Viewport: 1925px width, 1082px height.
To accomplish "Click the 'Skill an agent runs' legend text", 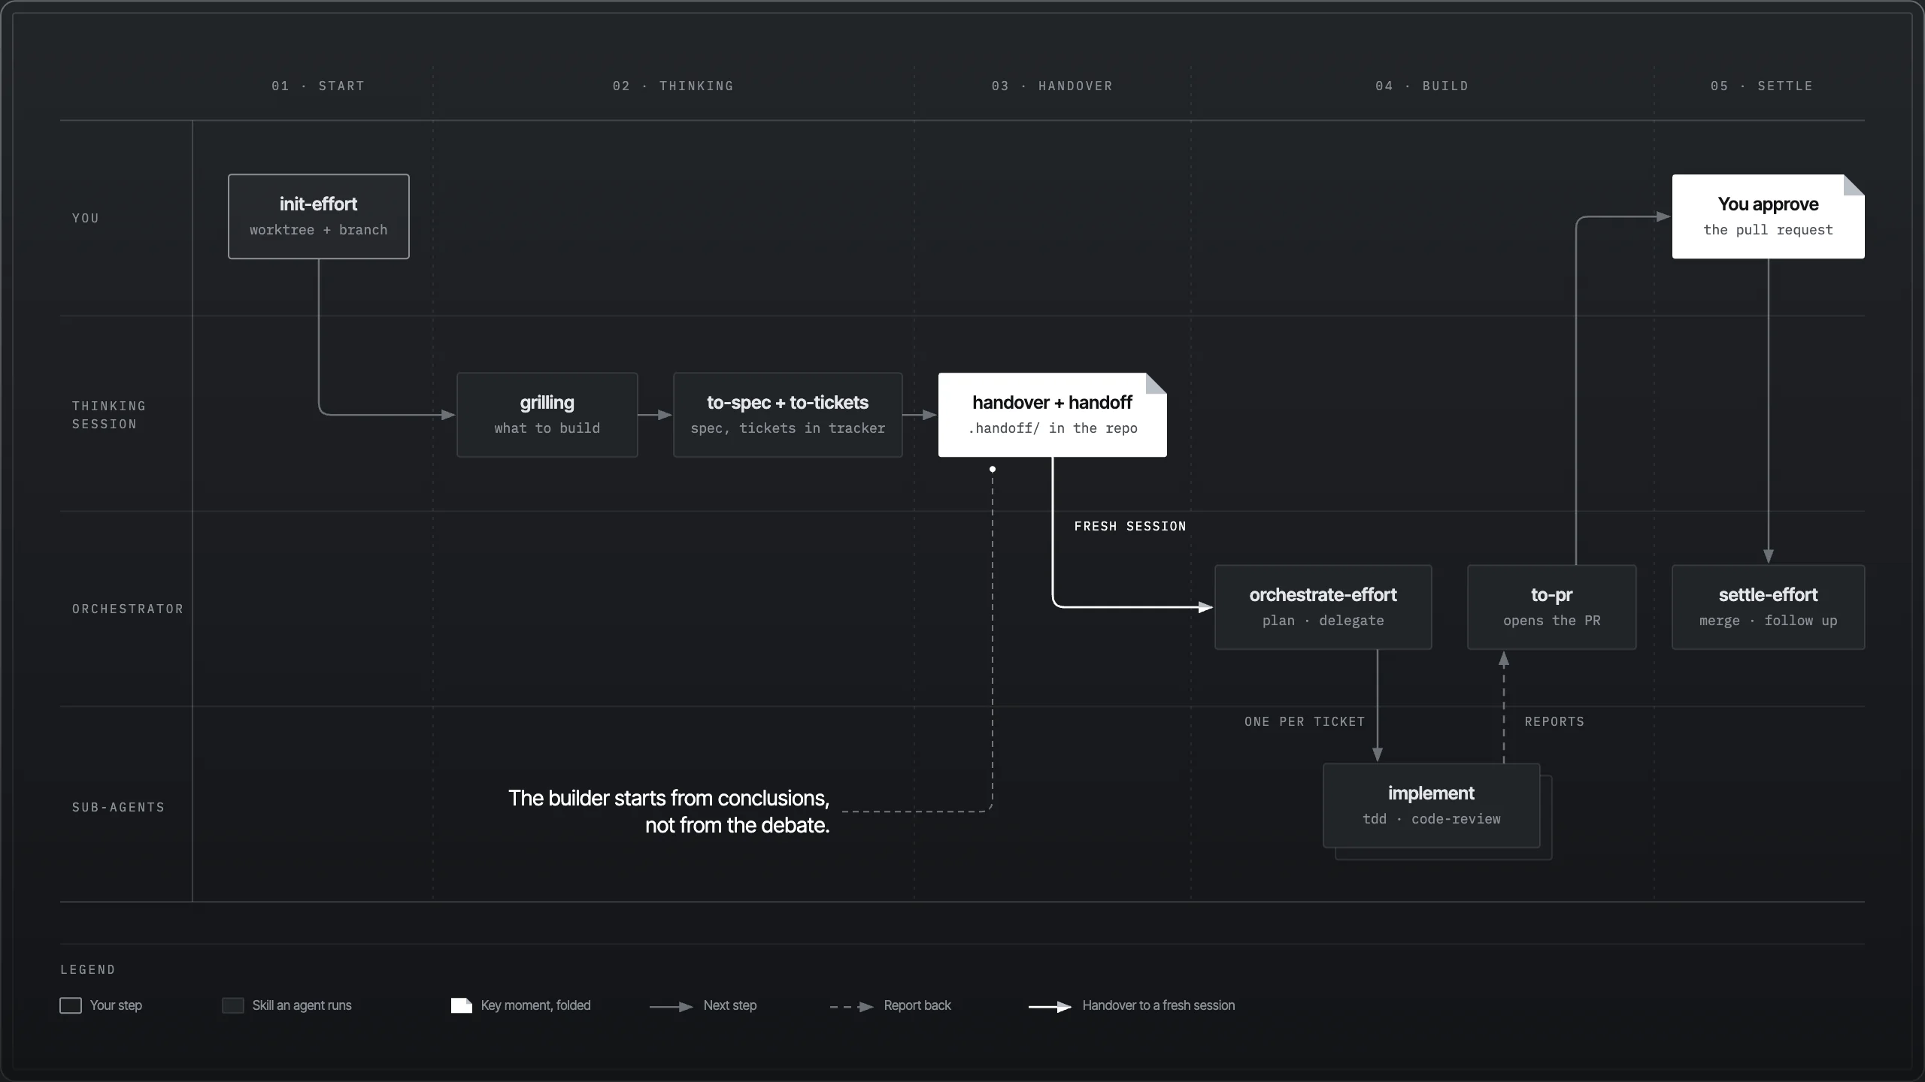I will pyautogui.click(x=302, y=1005).
